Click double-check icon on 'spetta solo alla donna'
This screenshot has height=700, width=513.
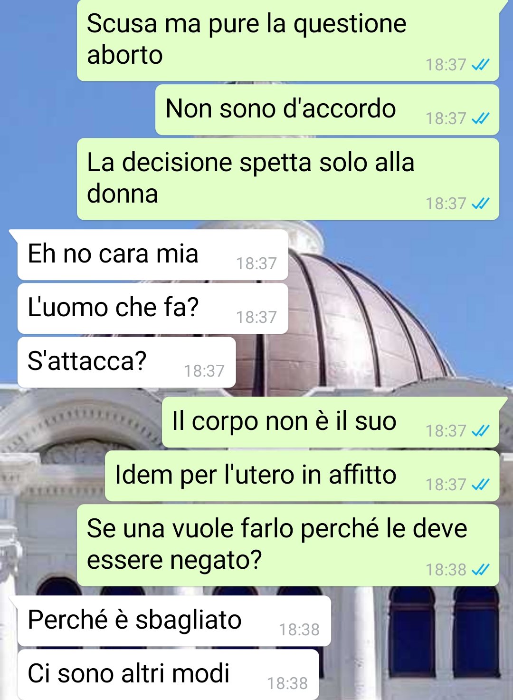point(480,204)
